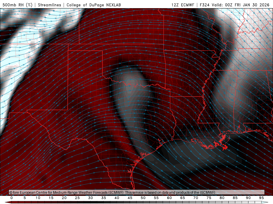This screenshot has width=273, height=204.
Task: Click the "85" colorbar scale label
Action: coord(235,198)
